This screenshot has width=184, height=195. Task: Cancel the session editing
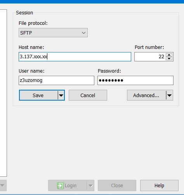click(88, 95)
